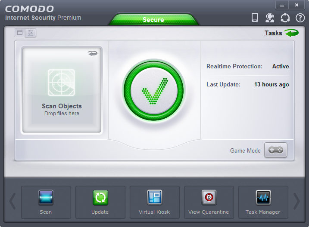The width and height of the screenshot is (309, 227).
Task: Click the Active realtime protection link
Action: click(281, 67)
